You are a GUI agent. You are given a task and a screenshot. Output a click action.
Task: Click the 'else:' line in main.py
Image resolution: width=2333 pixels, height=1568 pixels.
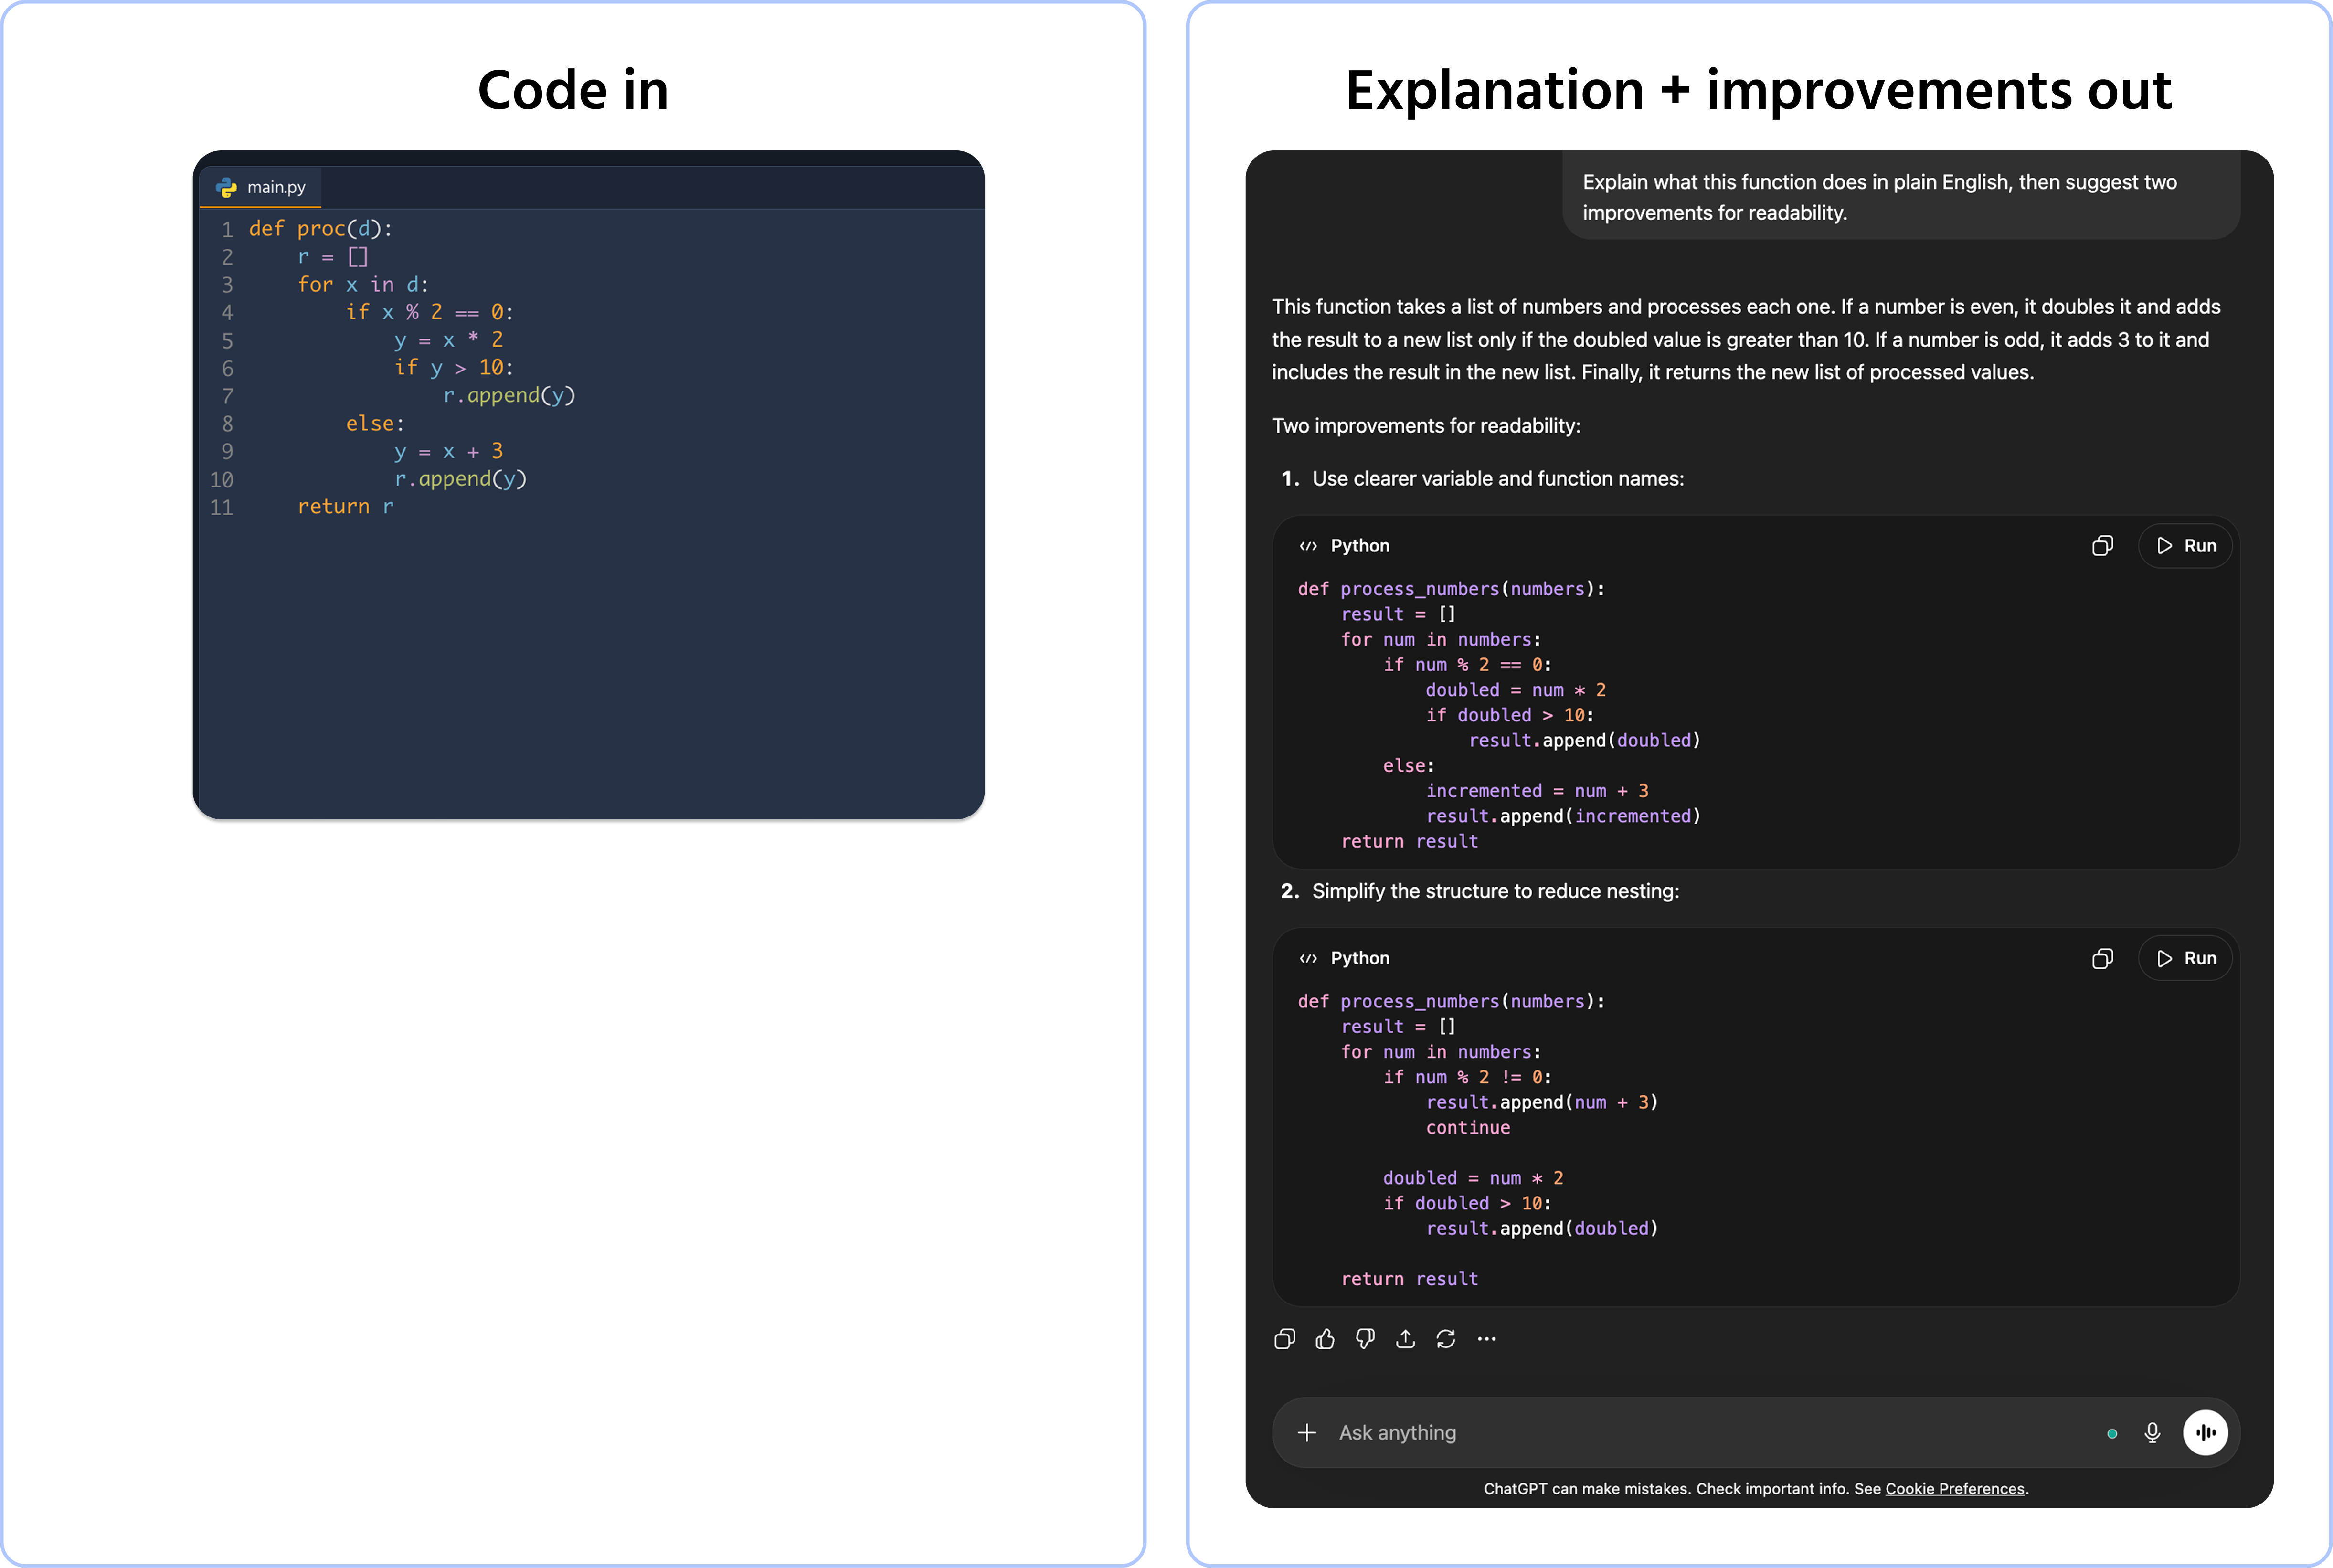coord(375,424)
